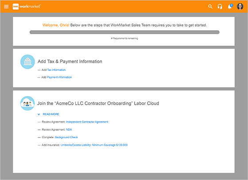Viewport: 248px width, 180px height.
Task: Click the READ MORE text
Action: 51,114
